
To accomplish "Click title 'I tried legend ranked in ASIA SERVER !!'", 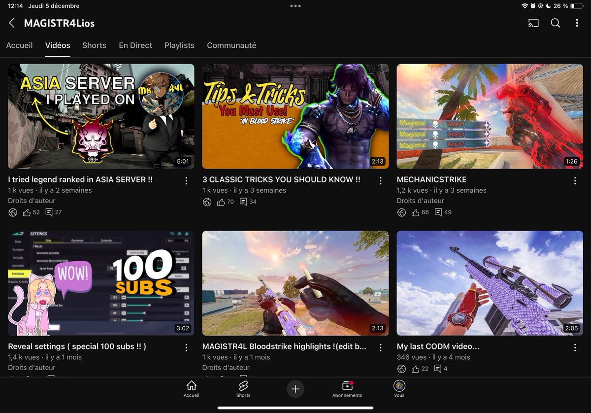I will pyautogui.click(x=80, y=179).
